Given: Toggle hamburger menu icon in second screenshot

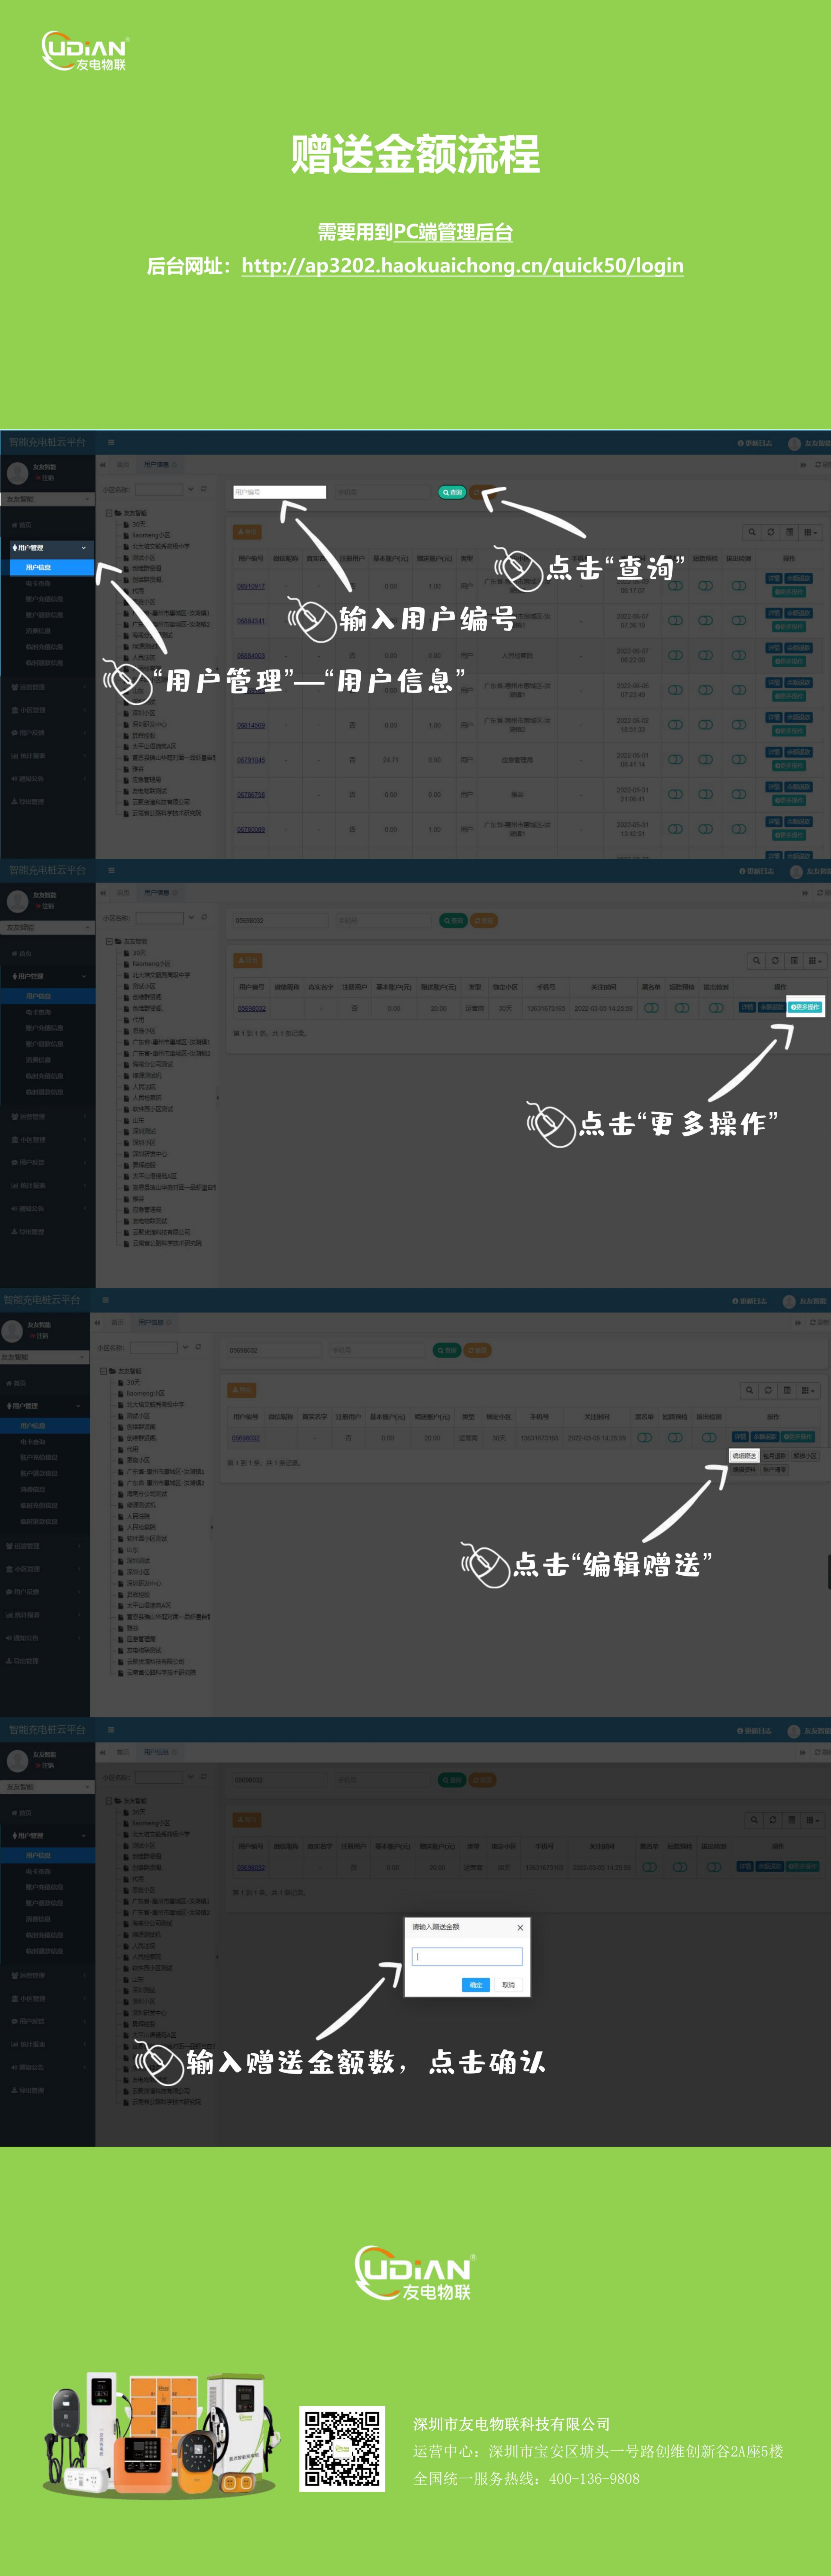Looking at the screenshot, I should (111, 871).
